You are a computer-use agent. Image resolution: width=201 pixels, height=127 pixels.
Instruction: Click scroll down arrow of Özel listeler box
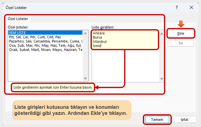(x=85, y=79)
